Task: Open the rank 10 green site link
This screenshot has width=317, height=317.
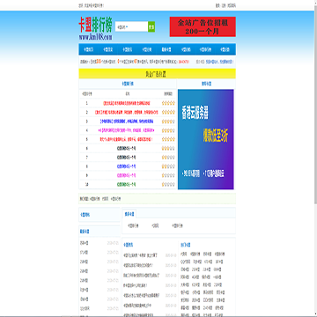Action: (126, 185)
